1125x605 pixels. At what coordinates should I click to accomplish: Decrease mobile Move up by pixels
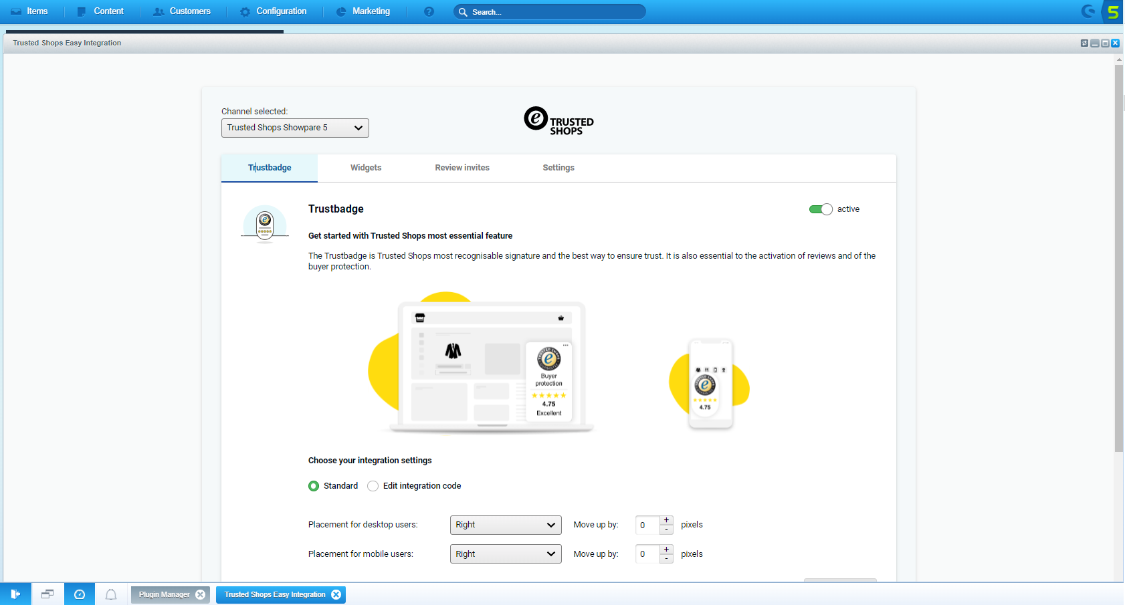coord(666,559)
